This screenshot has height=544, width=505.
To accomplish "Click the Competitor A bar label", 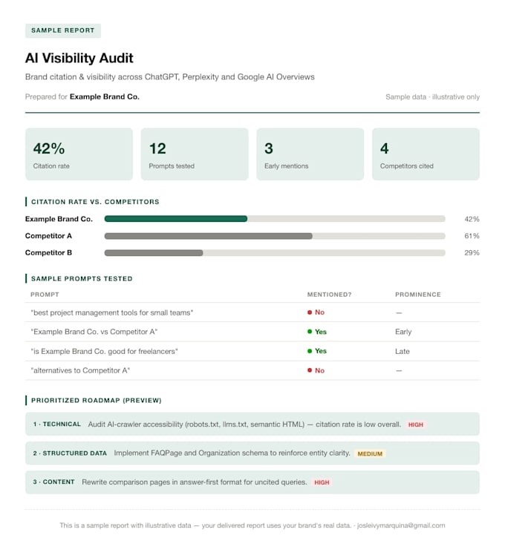I will (48, 236).
